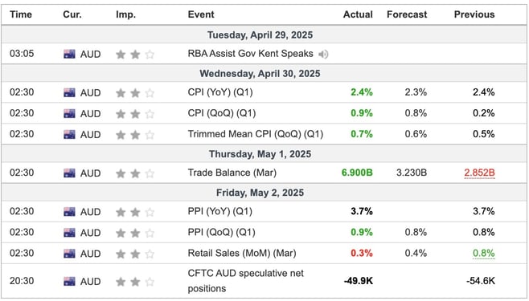The image size is (529, 301).
Task: Click the speaker icon beside RBA Kent Speaks
Action: (323, 54)
